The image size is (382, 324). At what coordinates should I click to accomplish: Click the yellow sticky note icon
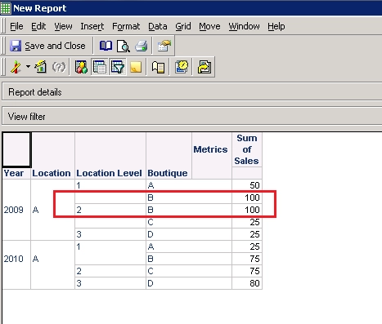(136, 67)
